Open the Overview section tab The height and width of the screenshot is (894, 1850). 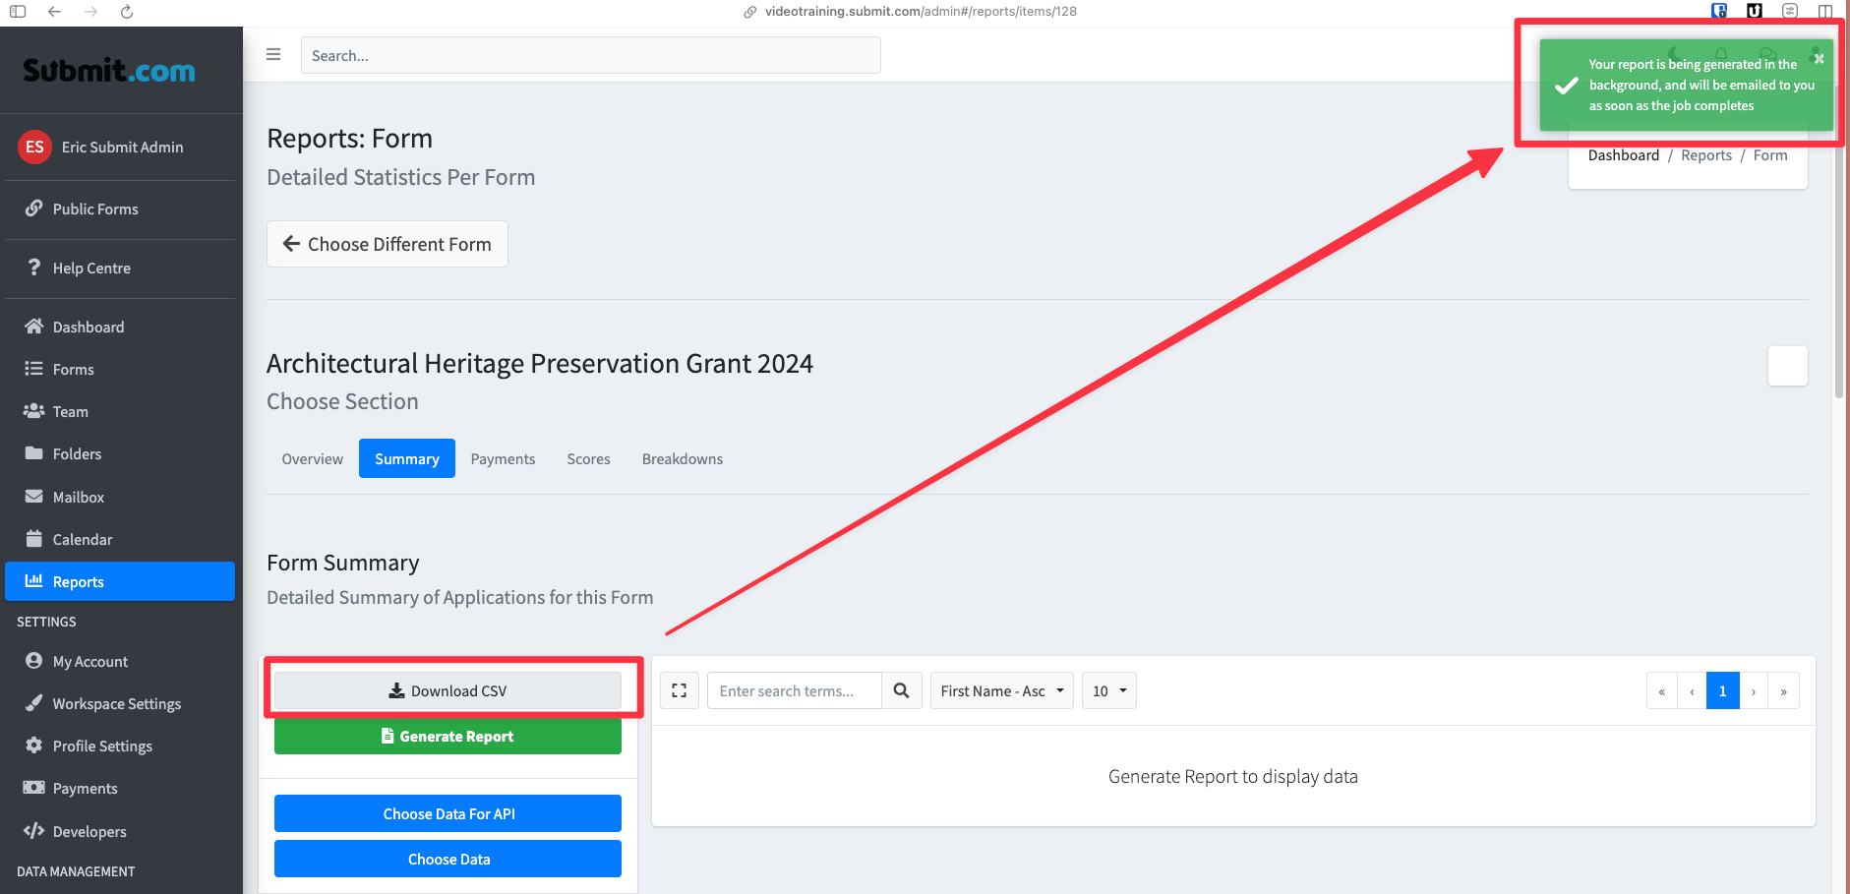coord(312,459)
